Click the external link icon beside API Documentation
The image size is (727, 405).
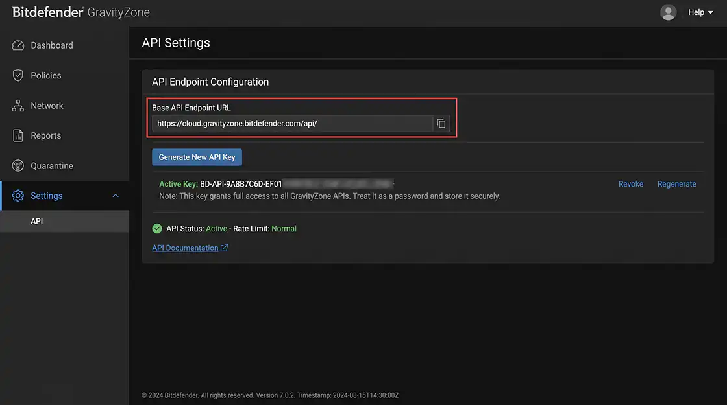[x=225, y=248]
